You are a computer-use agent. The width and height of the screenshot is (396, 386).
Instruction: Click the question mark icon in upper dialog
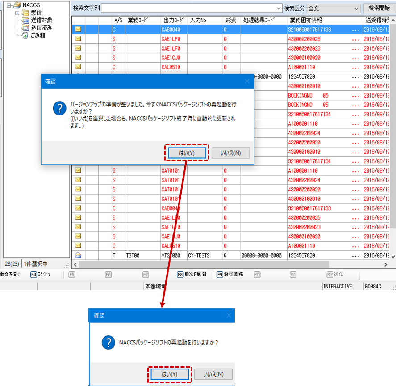pos(59,108)
